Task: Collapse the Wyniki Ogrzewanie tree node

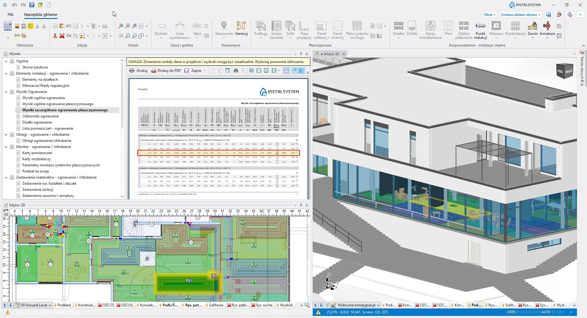Action: pyautogui.click(x=6, y=92)
